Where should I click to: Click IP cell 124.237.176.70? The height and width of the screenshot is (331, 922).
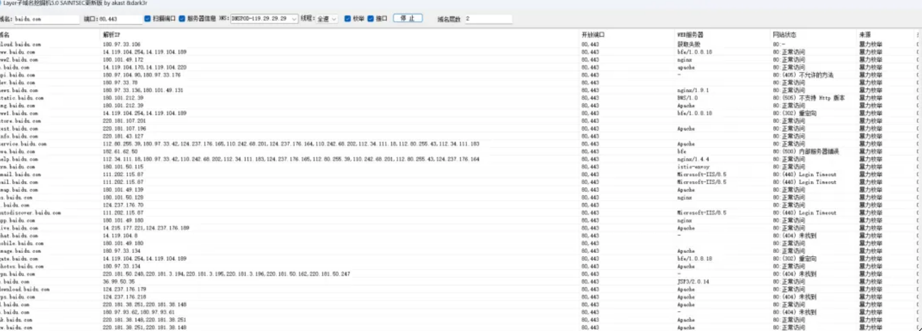click(x=123, y=205)
